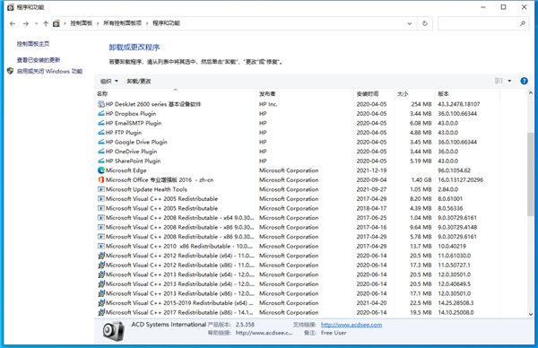Click the ACDSee camera icon in details pane
The height and width of the screenshot is (348, 538).
(113, 331)
